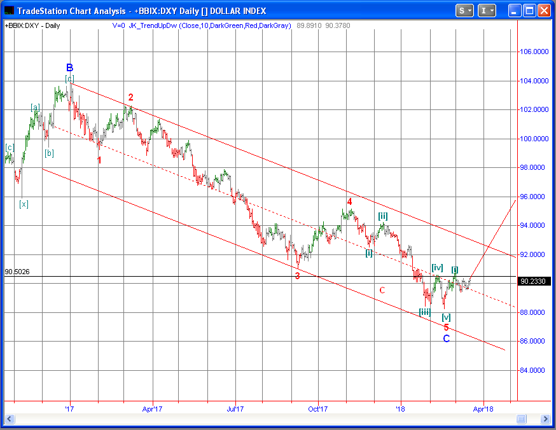Select the blue C wave label at bottom

point(447,339)
